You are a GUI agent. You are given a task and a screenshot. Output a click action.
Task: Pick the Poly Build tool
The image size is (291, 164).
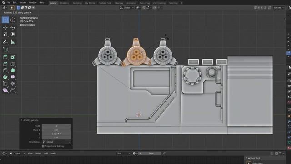13,71
